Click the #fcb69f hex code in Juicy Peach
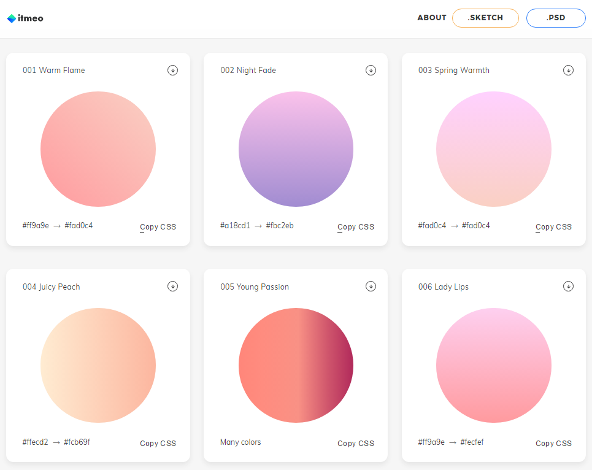 pos(77,442)
